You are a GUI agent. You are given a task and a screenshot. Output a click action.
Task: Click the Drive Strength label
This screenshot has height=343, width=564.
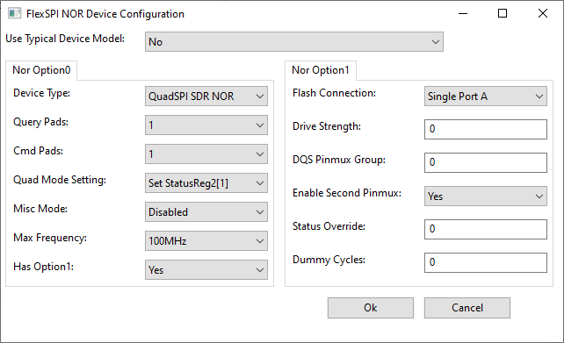[327, 126]
